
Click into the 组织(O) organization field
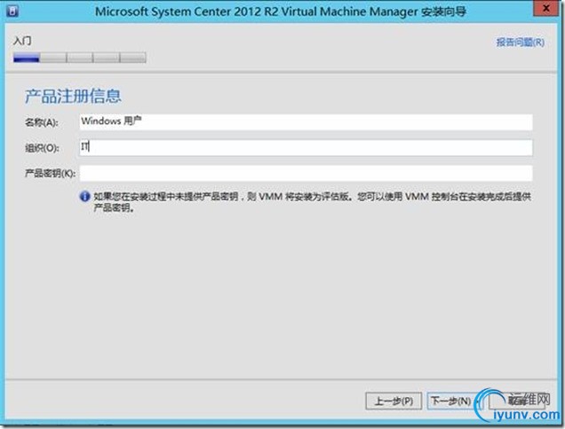tap(306, 147)
